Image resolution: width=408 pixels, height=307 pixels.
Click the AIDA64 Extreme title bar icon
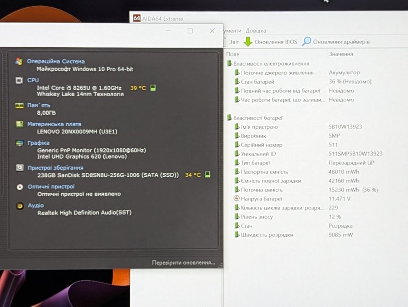[x=136, y=18]
